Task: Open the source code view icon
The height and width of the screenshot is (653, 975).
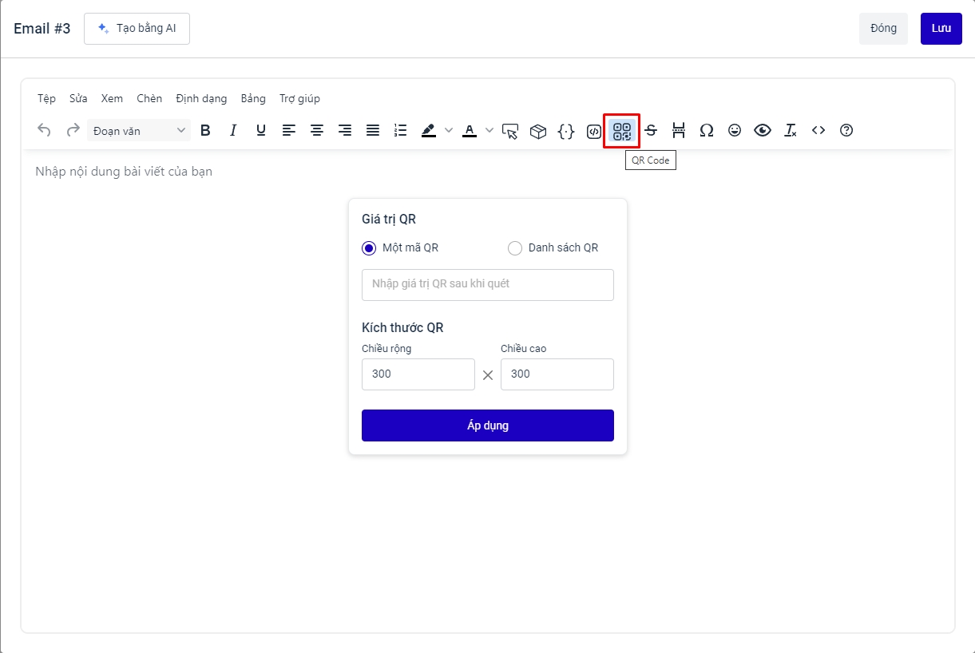Action: click(818, 131)
